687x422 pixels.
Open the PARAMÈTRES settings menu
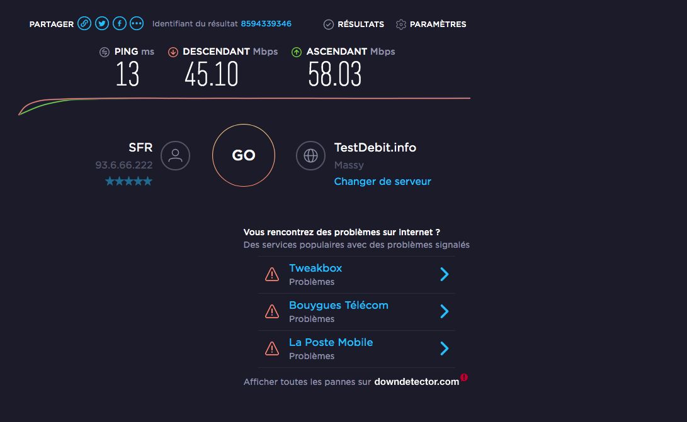coord(431,25)
